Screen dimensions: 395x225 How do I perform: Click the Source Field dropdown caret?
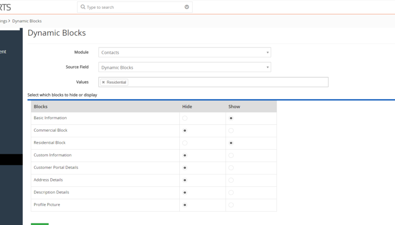point(268,67)
